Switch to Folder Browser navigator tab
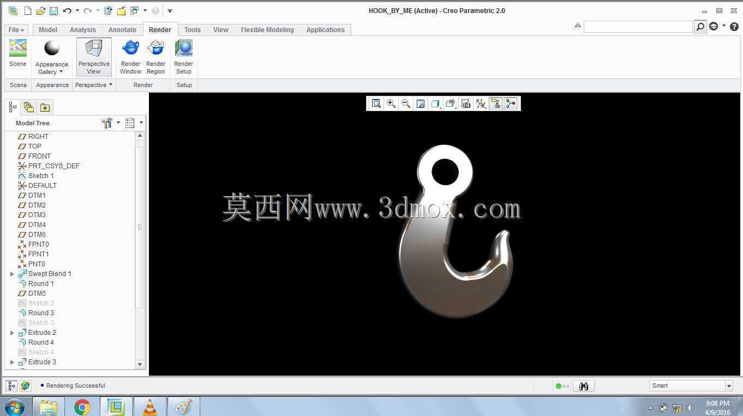This screenshot has height=416, width=743. pyautogui.click(x=28, y=107)
